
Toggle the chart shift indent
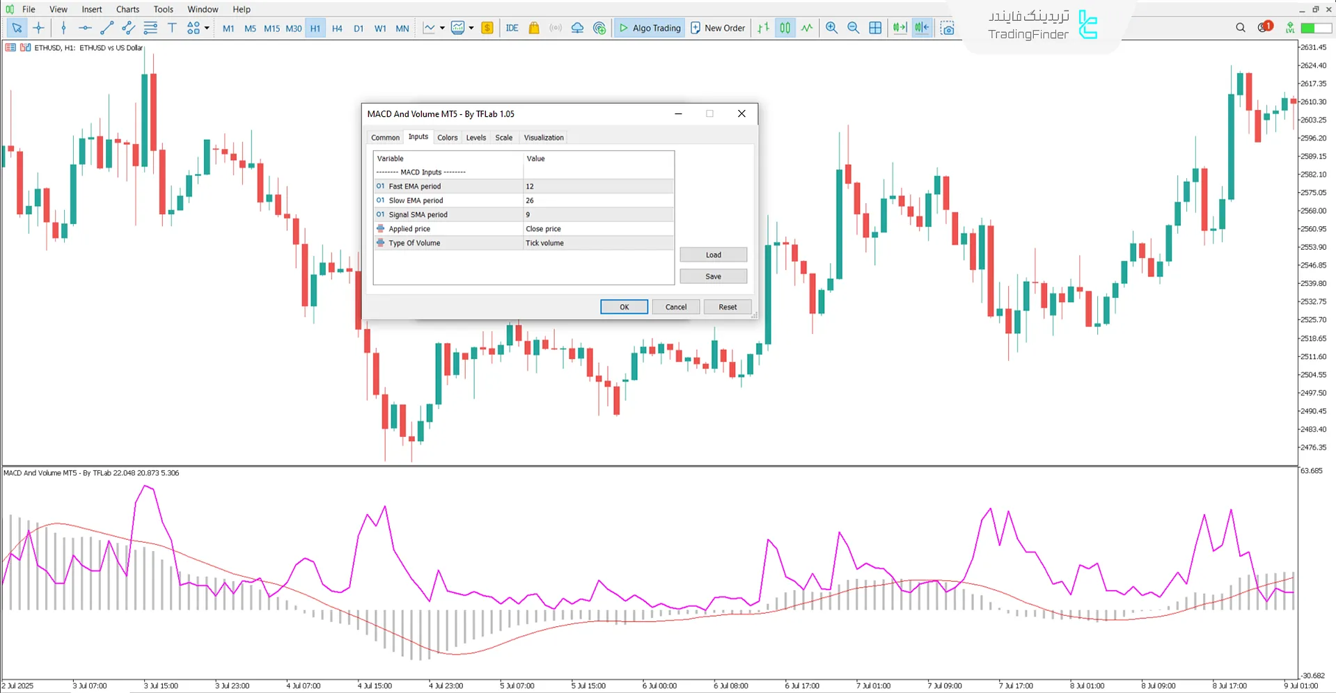[921, 28]
